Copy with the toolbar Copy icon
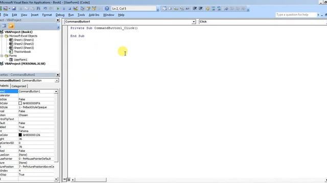This screenshot has height=183, width=327. (x=27, y=9)
